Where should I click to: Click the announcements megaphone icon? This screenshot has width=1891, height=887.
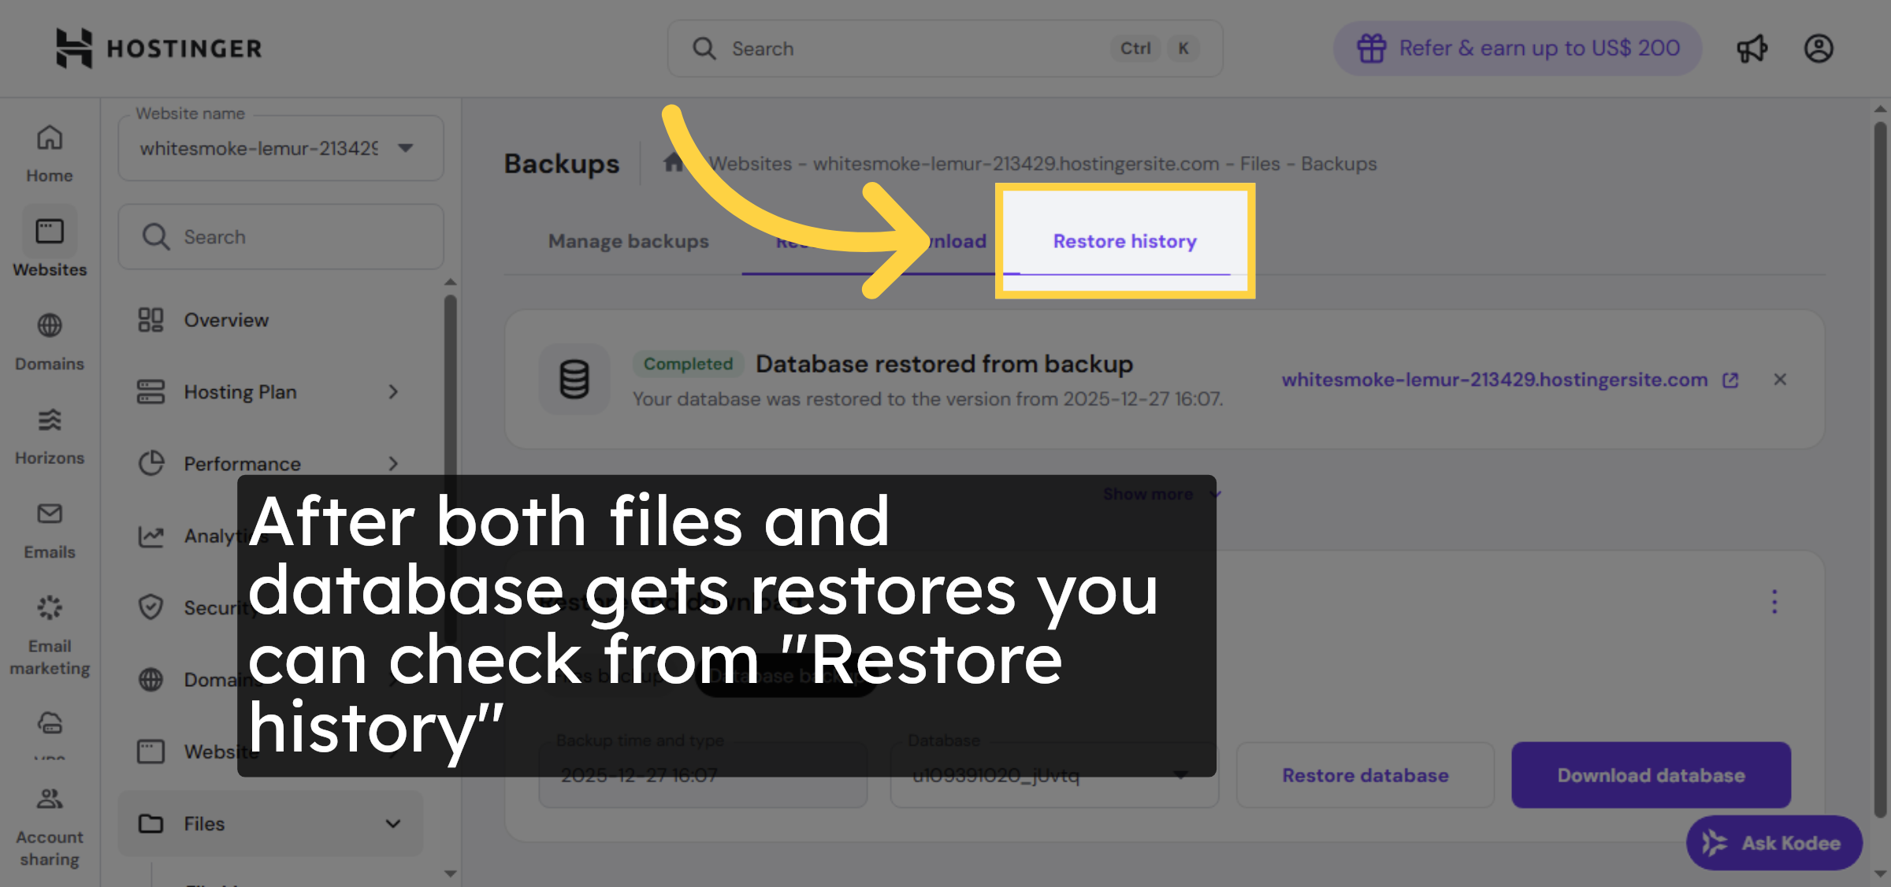point(1752,48)
